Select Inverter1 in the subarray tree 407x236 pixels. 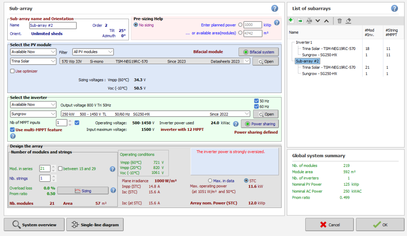tap(304, 42)
